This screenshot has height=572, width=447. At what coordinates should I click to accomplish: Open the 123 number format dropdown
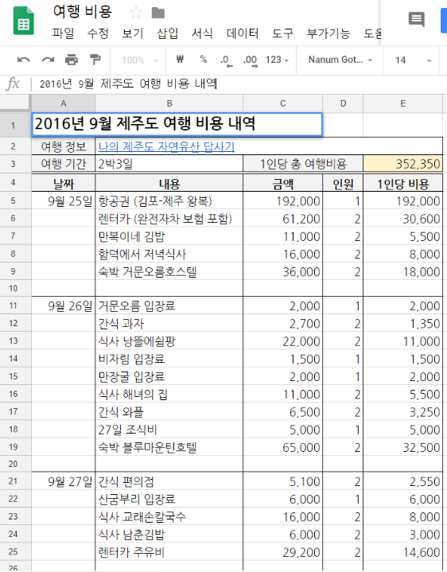point(277,60)
